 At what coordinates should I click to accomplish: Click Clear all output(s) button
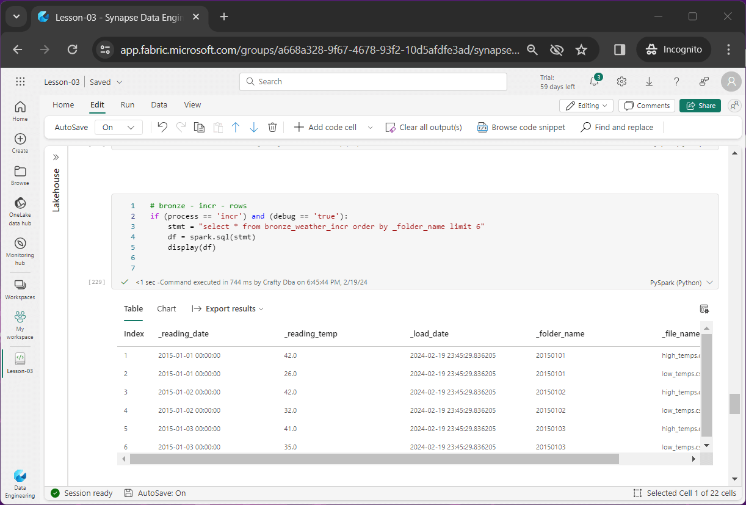pos(424,127)
